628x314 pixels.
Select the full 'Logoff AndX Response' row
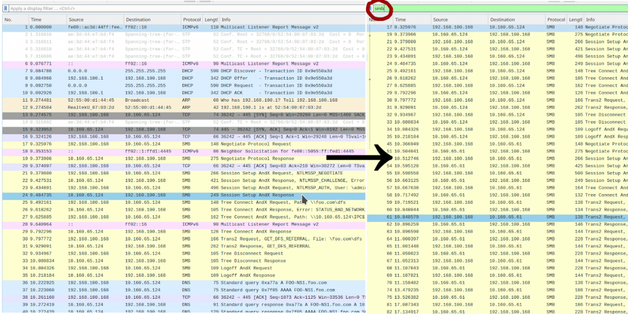(184, 275)
